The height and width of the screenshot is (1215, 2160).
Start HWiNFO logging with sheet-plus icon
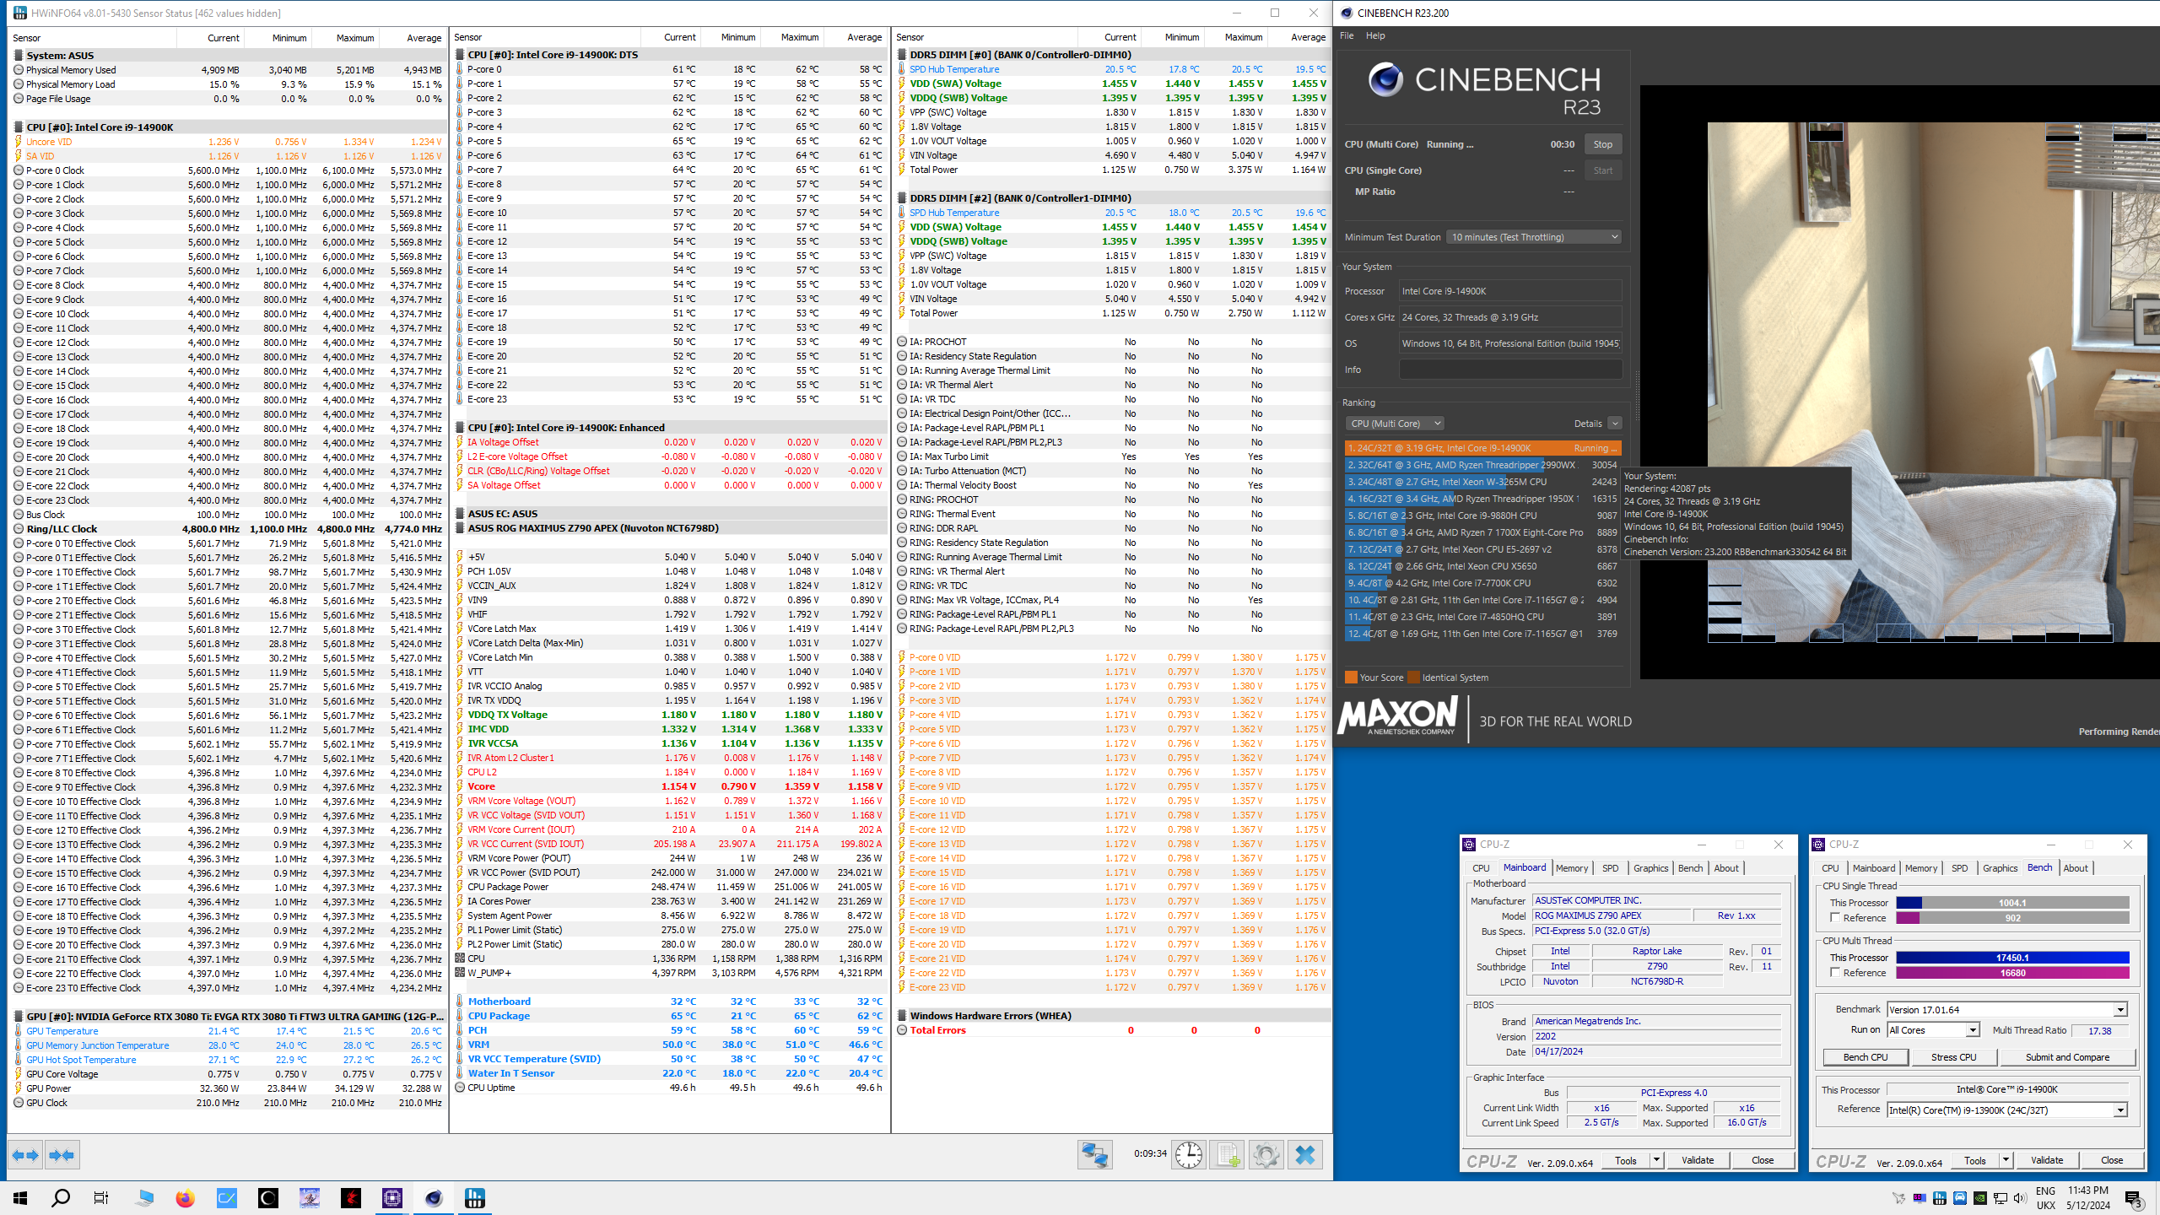click(x=1228, y=1154)
